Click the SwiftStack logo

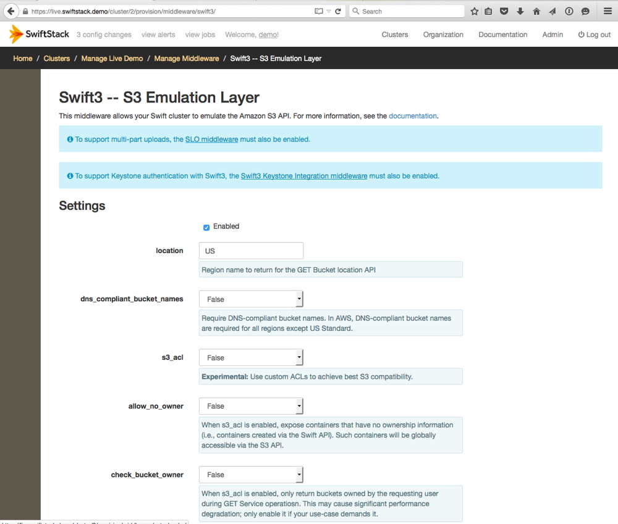tap(39, 34)
